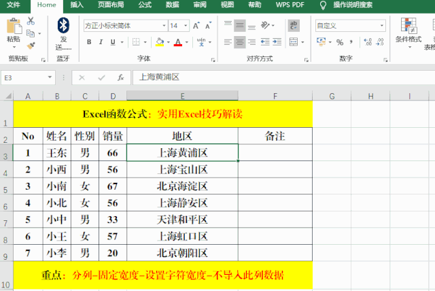Click formula bar cancel X icon

click(x=82, y=78)
